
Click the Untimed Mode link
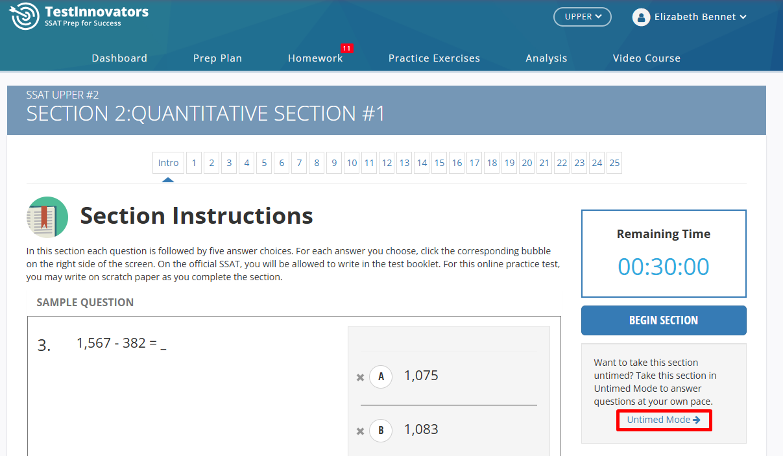[663, 420]
